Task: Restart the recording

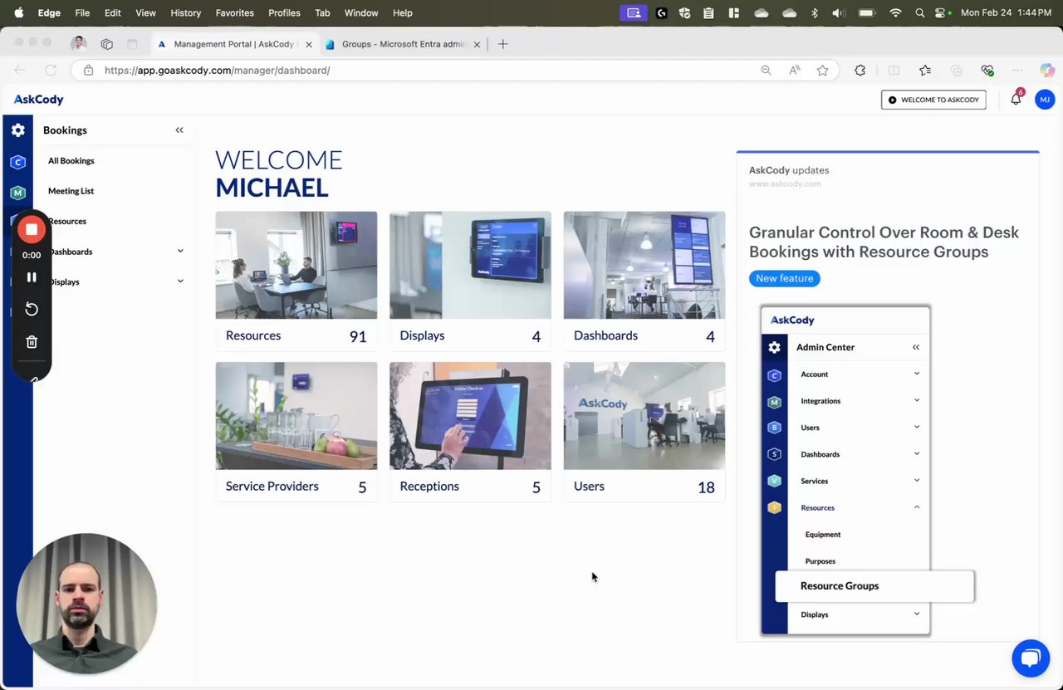Action: [32, 309]
